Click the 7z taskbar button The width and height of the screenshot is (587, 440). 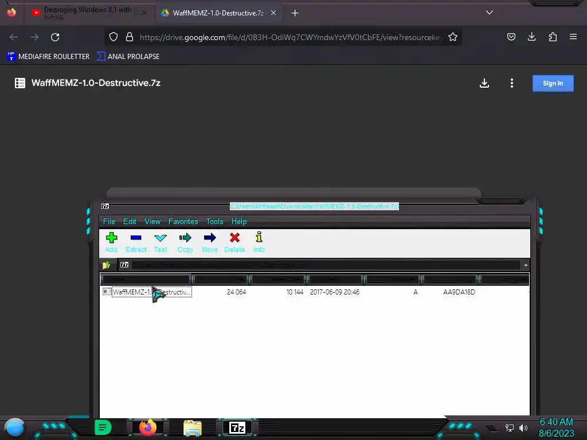[x=237, y=427]
